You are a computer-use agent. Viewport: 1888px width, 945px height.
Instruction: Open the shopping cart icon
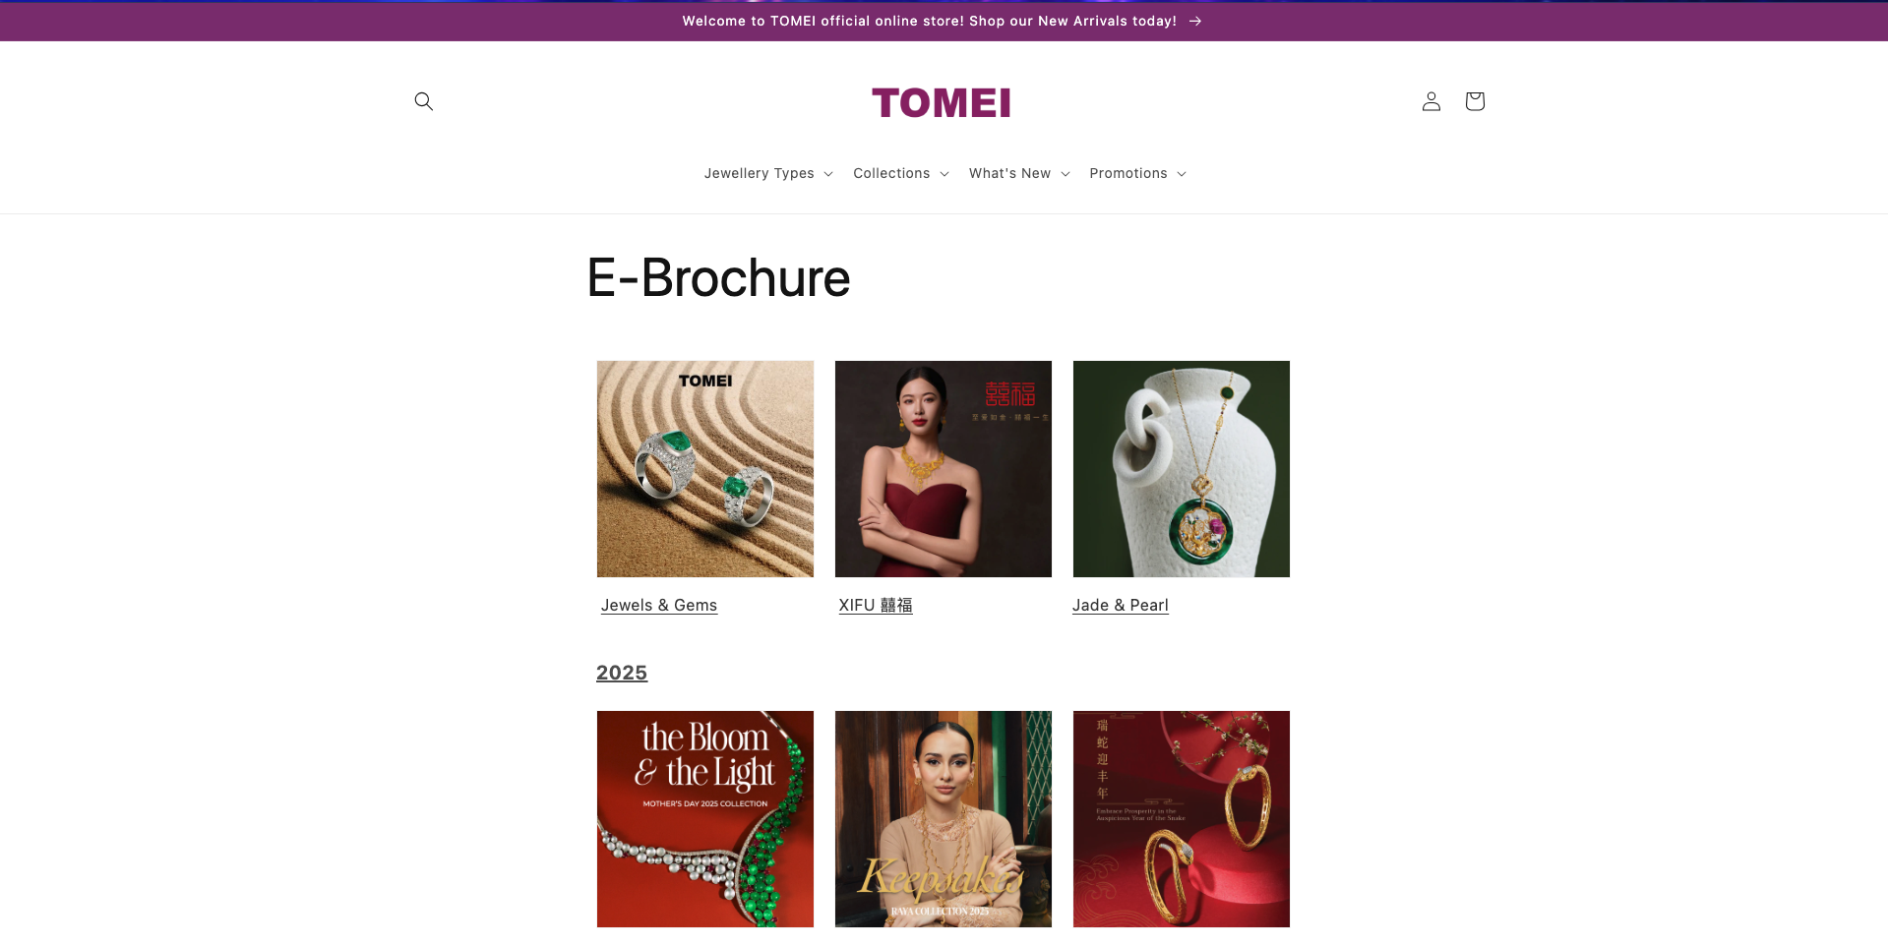(1475, 101)
